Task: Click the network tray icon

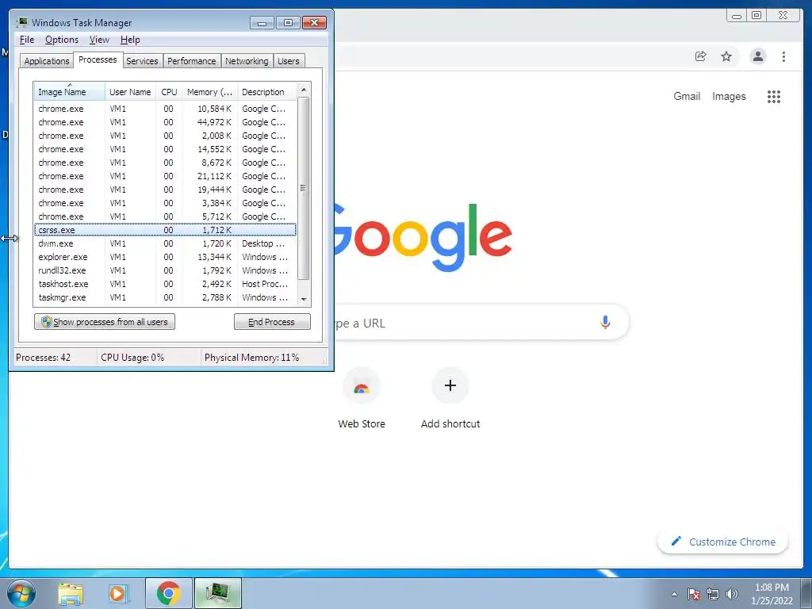Action: (x=713, y=594)
